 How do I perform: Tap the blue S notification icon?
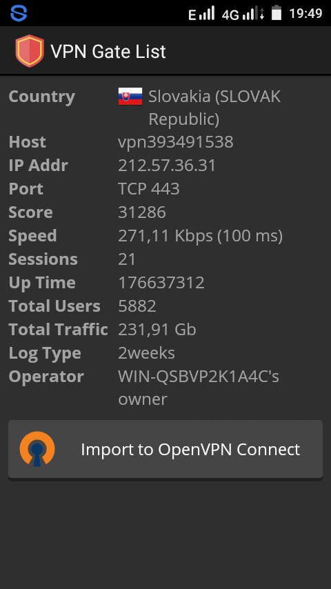click(19, 13)
